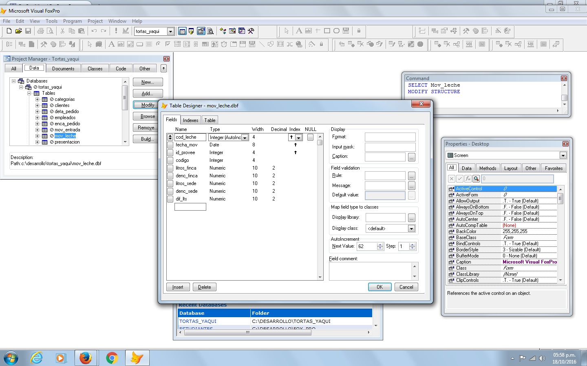Click the grayed Save toolbar icon

pos(28,31)
